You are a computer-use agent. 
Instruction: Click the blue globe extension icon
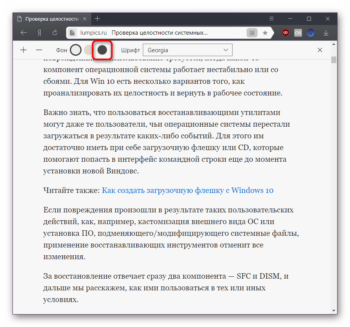point(311,33)
